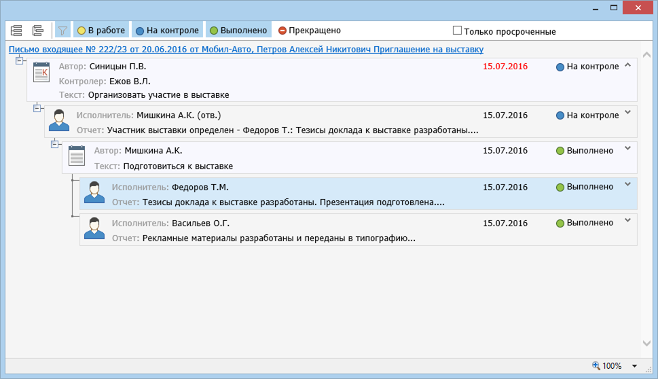Toggle the filter funnel icon
The height and width of the screenshot is (379, 658).
62,31
